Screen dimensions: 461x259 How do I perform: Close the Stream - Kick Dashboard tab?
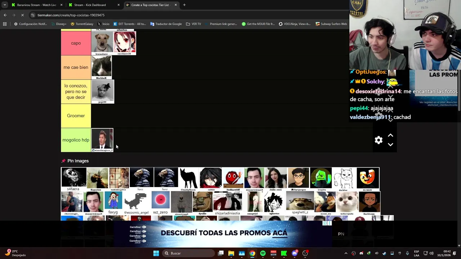coord(118,5)
